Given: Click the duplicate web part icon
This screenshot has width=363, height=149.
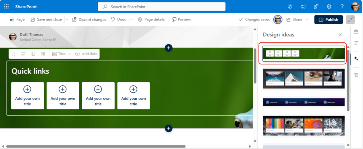Looking at the screenshot, I should pos(33,54).
